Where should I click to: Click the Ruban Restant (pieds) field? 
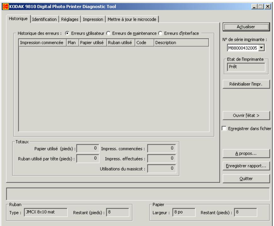pyautogui.click(x=118, y=212)
